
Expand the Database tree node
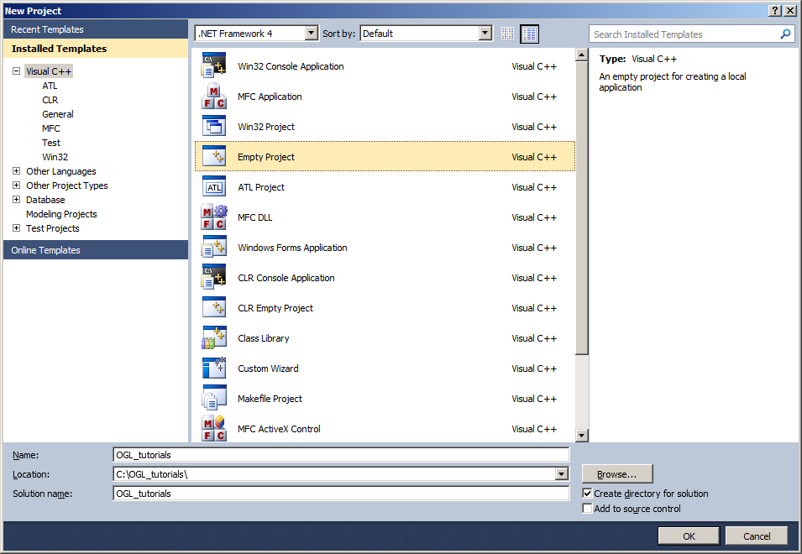[x=16, y=200]
